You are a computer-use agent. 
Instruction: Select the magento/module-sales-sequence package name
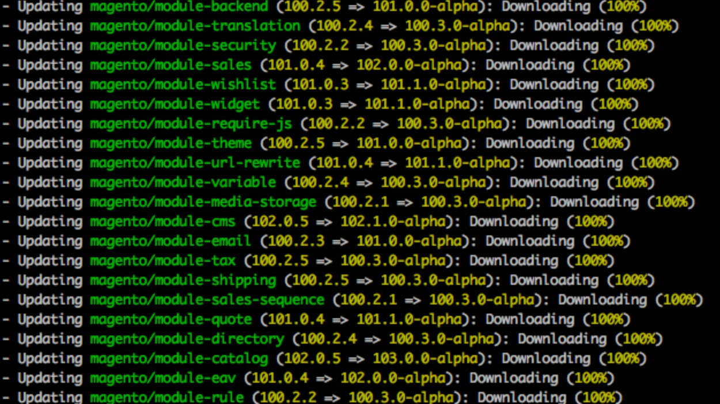(207, 300)
